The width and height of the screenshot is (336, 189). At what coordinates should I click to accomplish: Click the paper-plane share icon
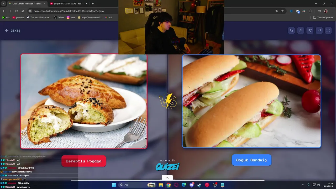coord(310,30)
